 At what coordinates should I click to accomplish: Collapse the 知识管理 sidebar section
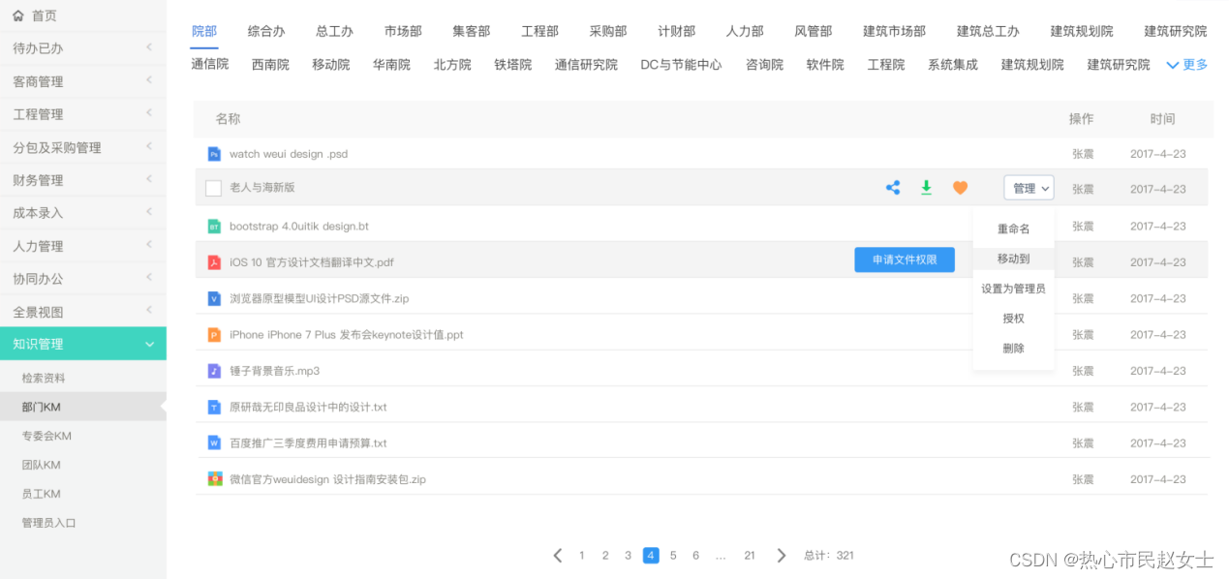[x=83, y=343]
